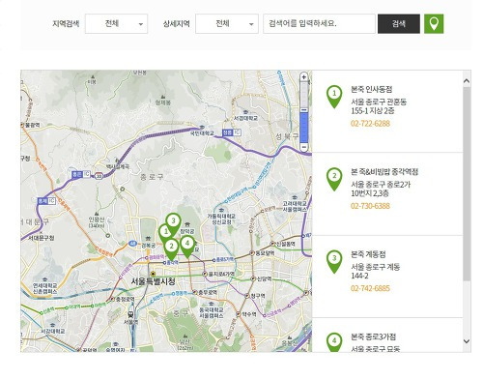
Task: Click 을지로4가역 label on map
Action: click(x=221, y=274)
